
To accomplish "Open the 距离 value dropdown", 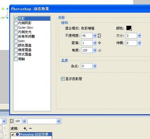I will tap(95, 43).
